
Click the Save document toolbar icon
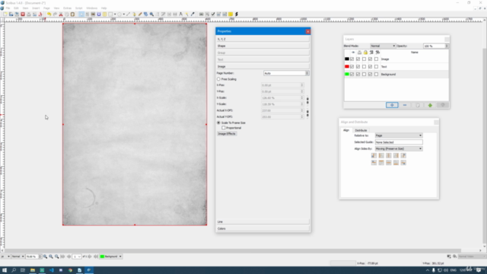[17, 14]
